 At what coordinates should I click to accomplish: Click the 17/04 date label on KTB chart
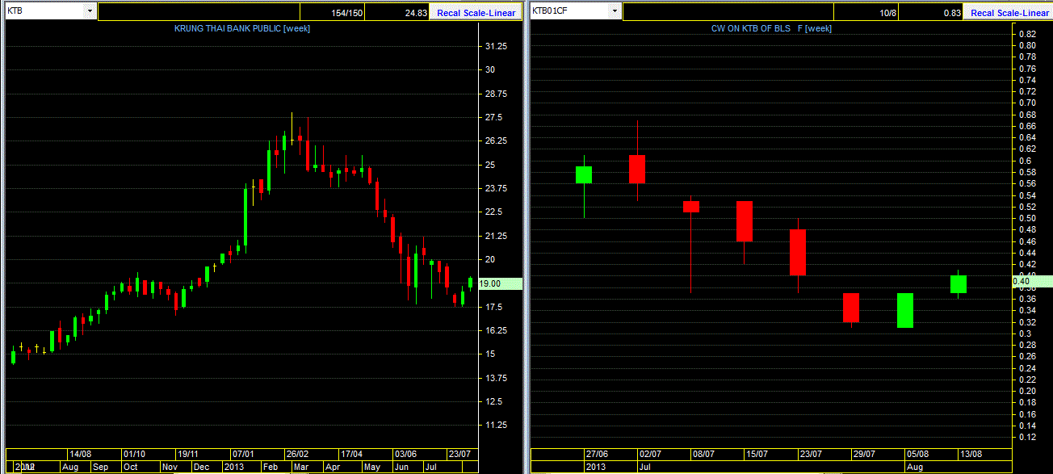[351, 454]
